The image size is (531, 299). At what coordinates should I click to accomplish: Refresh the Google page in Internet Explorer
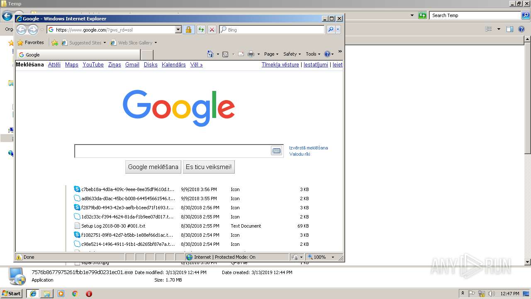201,29
